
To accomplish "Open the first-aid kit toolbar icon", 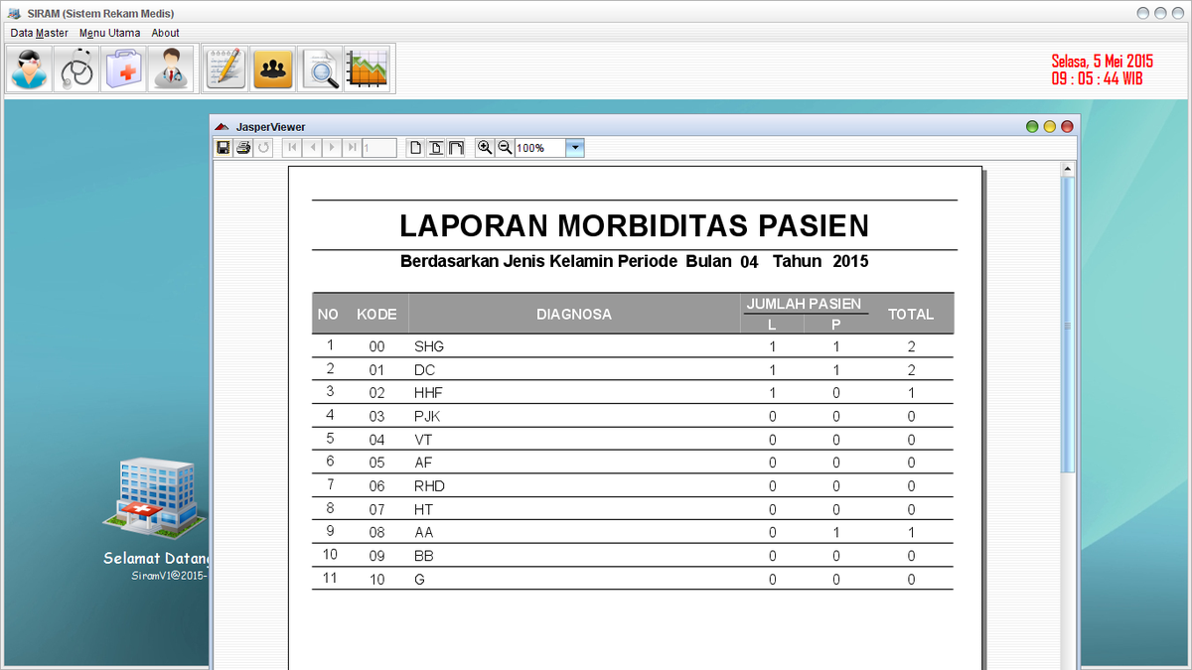I will click(124, 68).
